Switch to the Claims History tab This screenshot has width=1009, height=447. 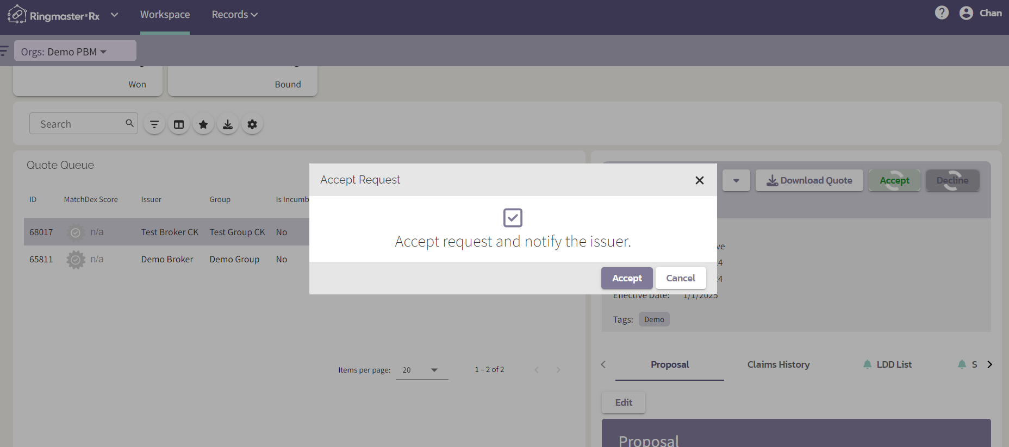778,364
